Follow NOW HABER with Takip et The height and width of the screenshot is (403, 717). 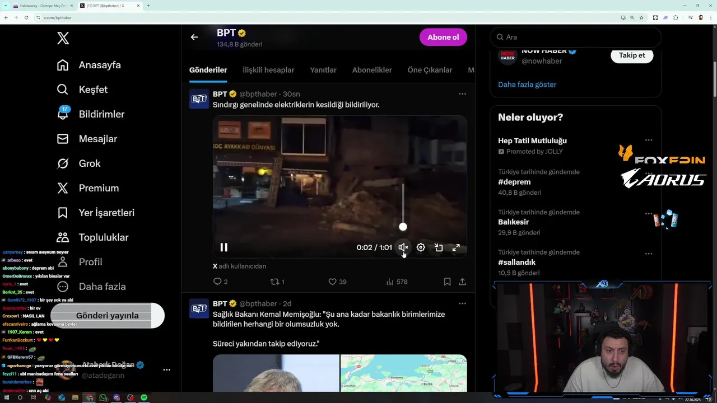click(x=632, y=55)
